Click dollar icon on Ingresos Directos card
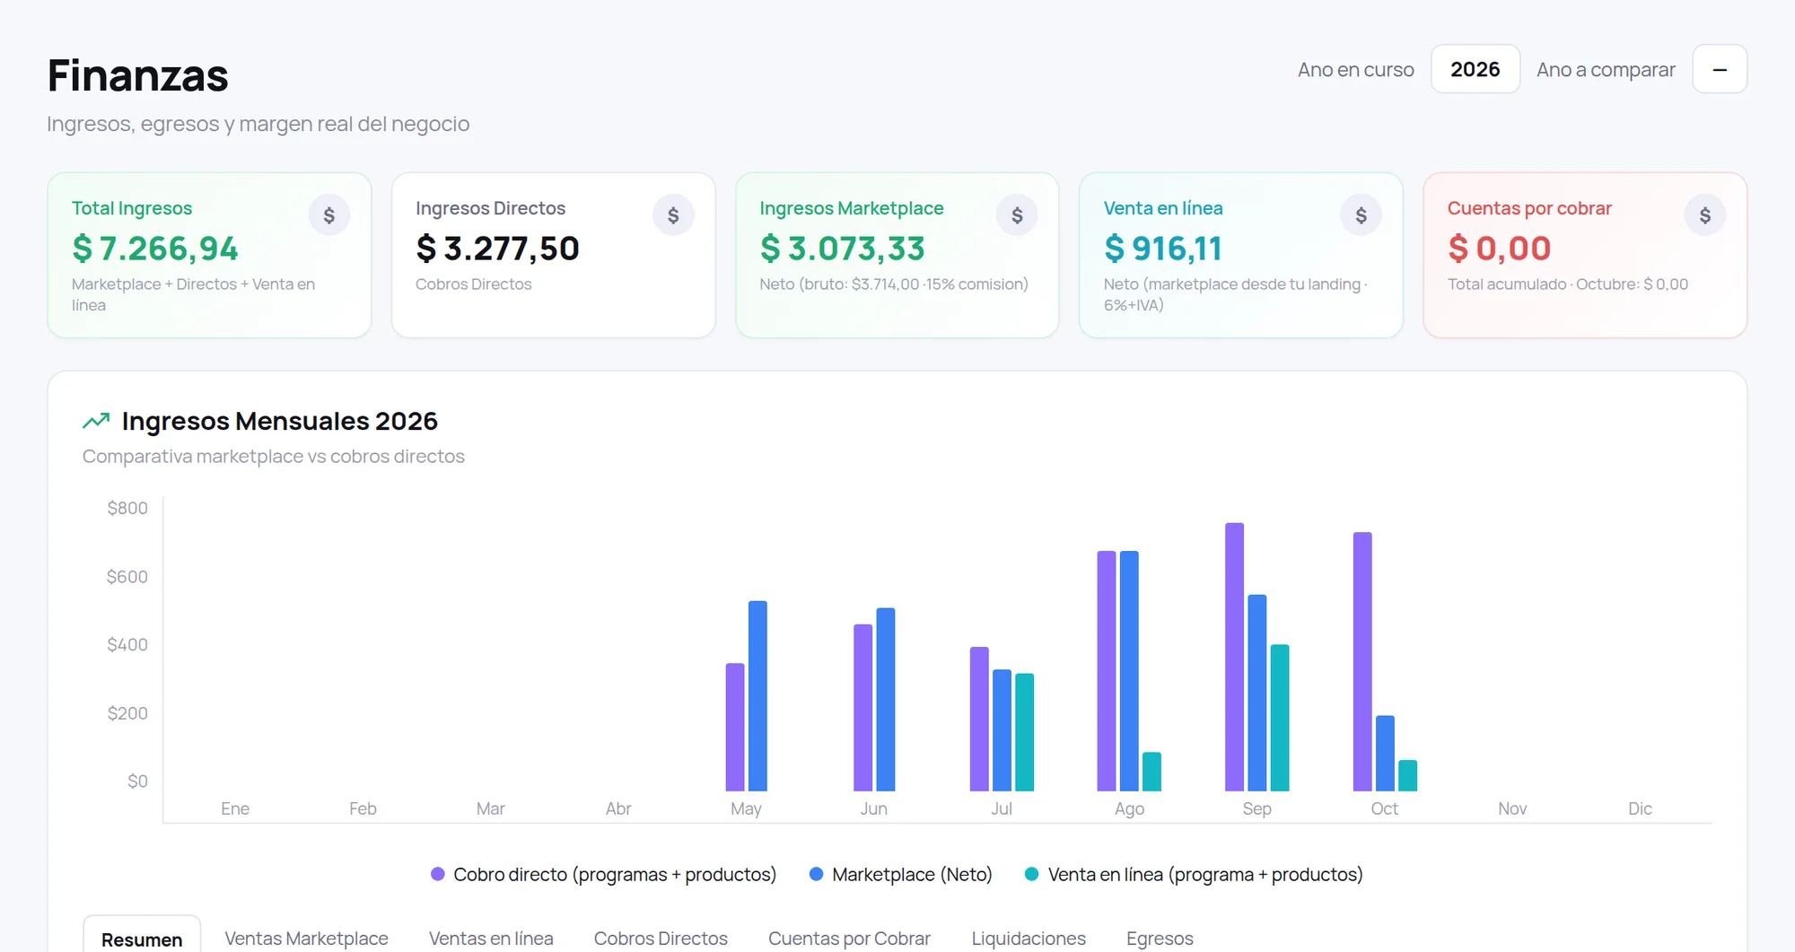Screen dimensions: 1795x952 673,215
